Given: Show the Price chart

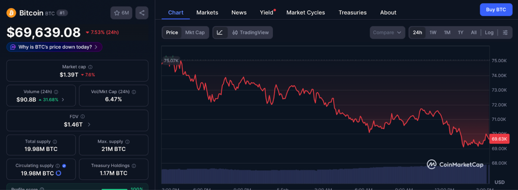Looking at the screenshot, I should (x=172, y=33).
